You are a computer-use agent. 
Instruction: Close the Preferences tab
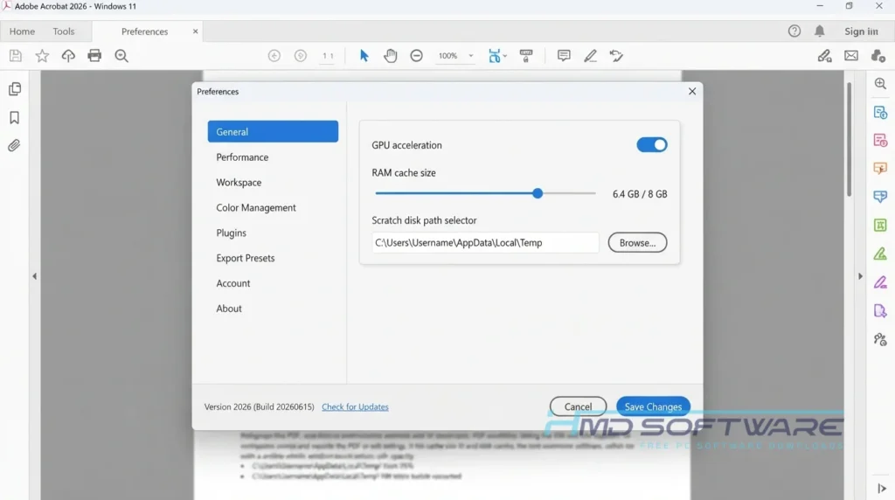point(195,31)
